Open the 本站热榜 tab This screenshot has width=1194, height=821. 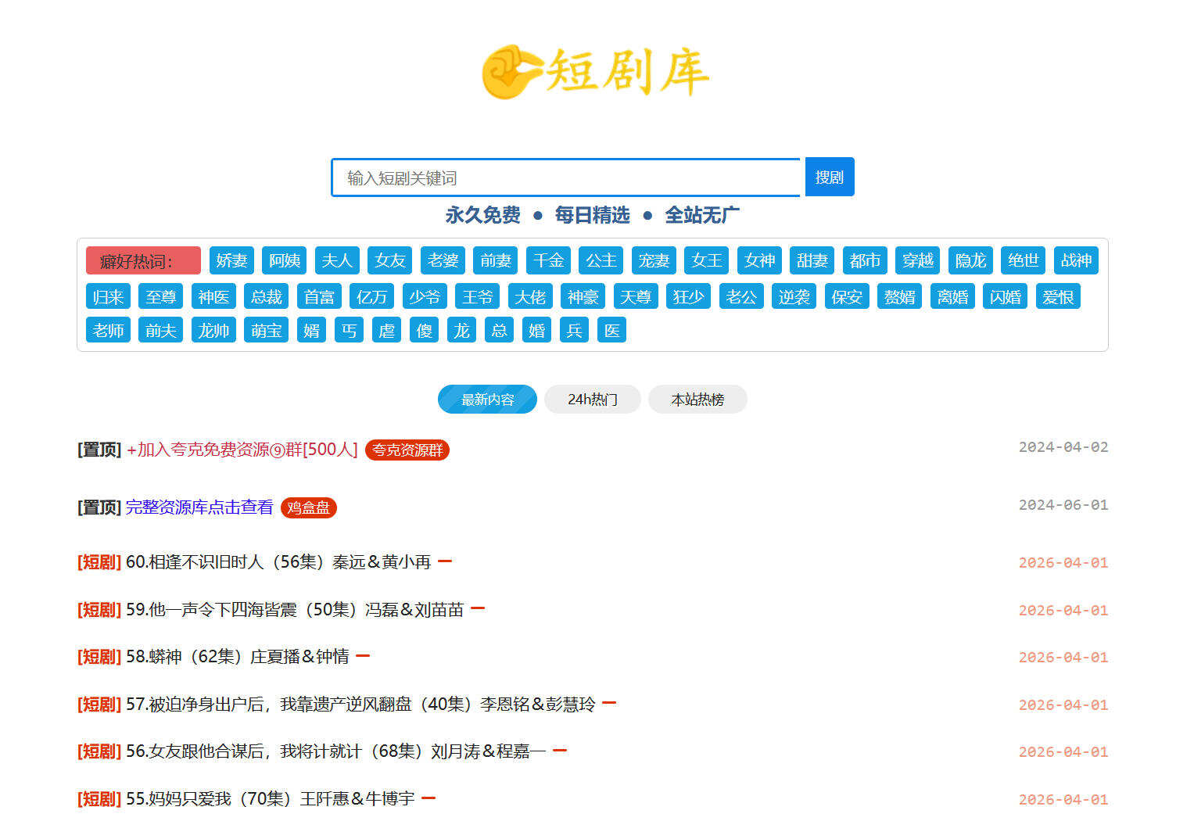[x=697, y=400]
